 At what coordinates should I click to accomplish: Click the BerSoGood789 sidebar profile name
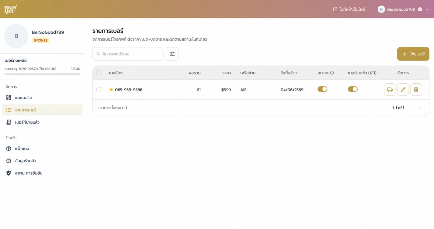(x=48, y=32)
